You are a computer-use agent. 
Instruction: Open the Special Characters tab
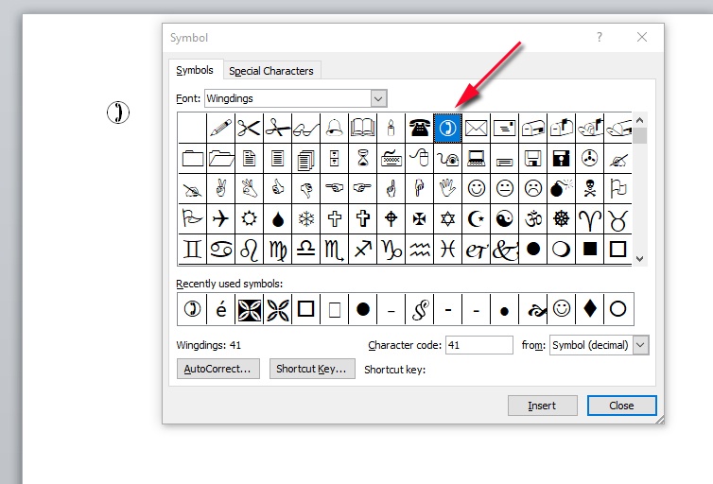(x=271, y=71)
